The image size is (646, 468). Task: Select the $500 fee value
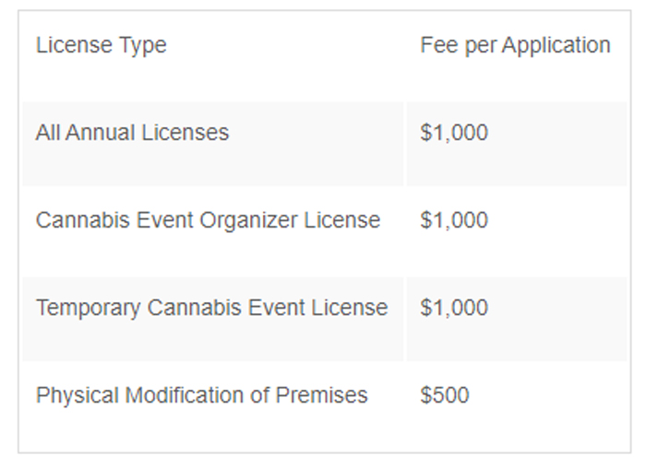445,395
